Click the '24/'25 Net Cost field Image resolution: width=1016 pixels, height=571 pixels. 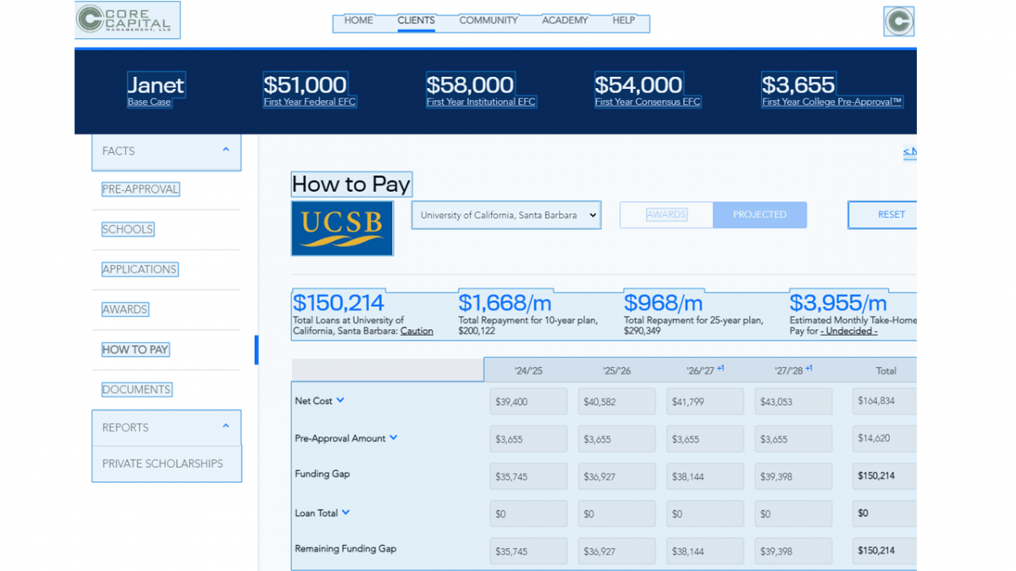point(528,402)
